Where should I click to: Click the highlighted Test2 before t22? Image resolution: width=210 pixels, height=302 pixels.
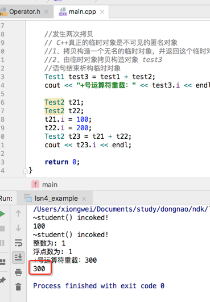click(x=54, y=111)
